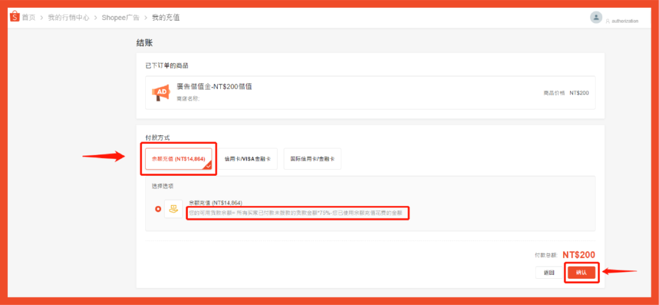The height and width of the screenshot is (305, 659).
Task: Open Shopee广告 breadcrumb link
Action: click(x=120, y=18)
